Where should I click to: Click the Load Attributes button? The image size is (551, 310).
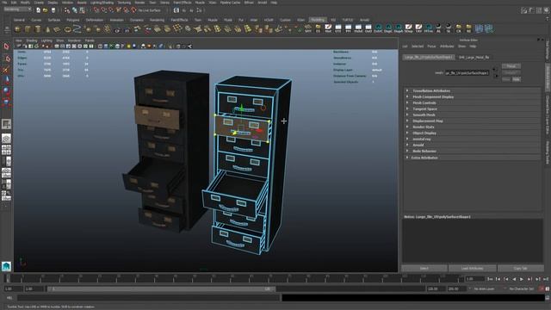click(x=473, y=268)
